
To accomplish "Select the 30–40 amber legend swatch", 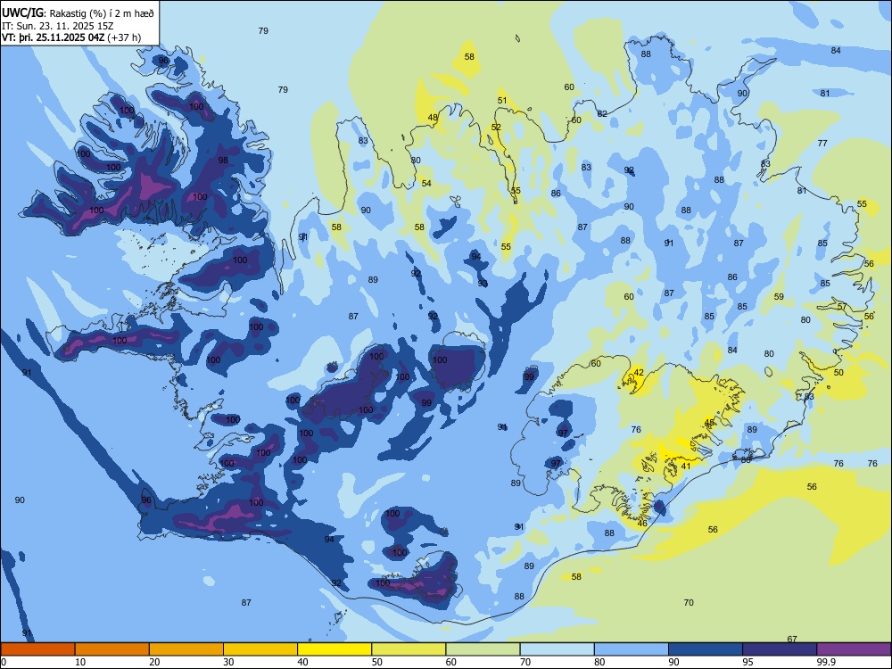I will [260, 649].
